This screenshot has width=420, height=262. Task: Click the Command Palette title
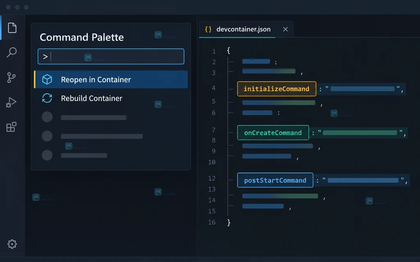coord(82,37)
